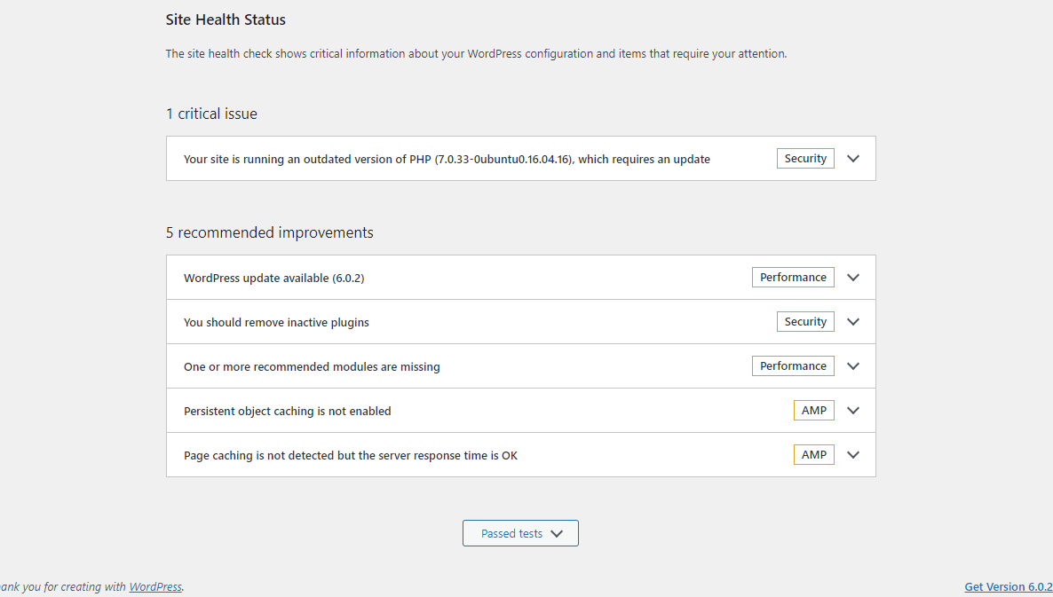Viewport: 1053px width, 597px height.
Task: Expand the persistent object caching chevron
Action: [x=853, y=411]
